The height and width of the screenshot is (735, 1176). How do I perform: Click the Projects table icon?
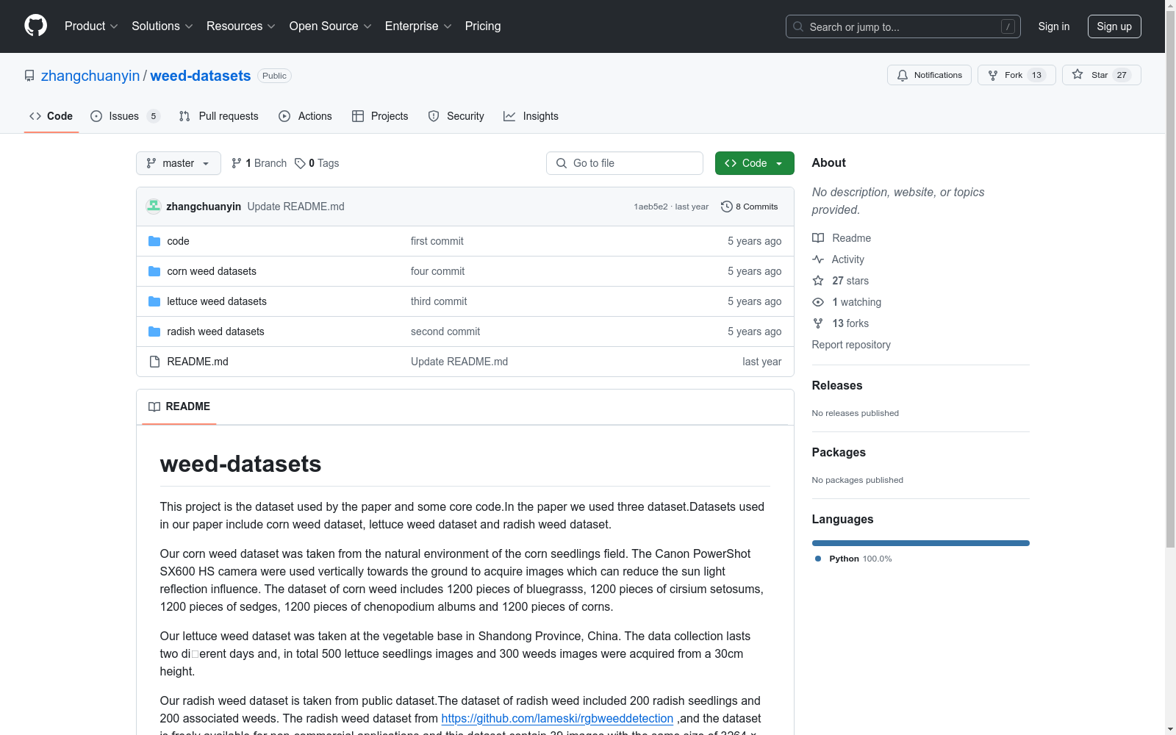pyautogui.click(x=358, y=116)
